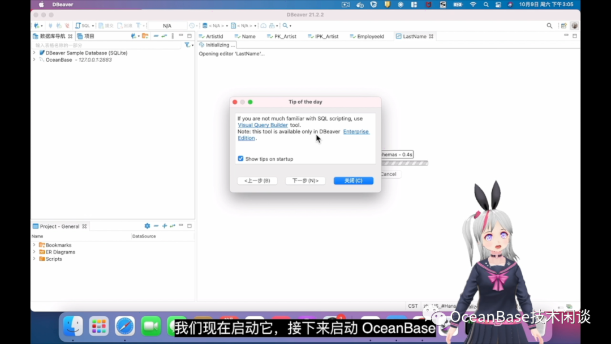Open Safari from the Dock
The image size is (611, 344).
coord(124,326)
